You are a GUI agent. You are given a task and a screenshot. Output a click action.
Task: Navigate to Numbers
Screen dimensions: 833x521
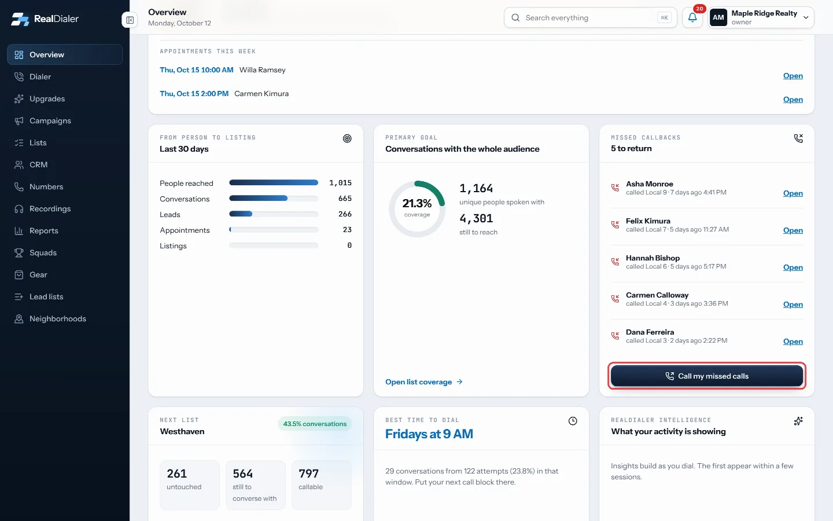point(65,186)
